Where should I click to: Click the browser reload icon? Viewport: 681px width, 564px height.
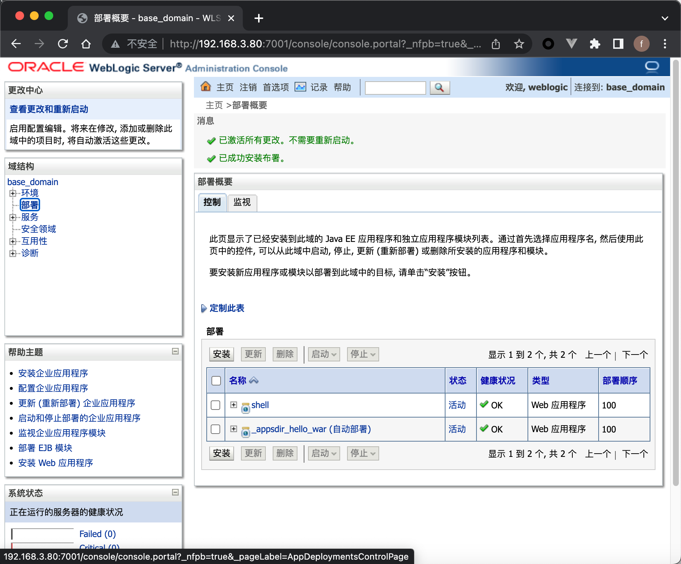63,44
